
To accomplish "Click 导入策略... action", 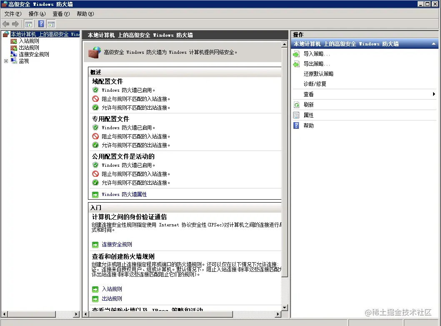I will (x=317, y=54).
